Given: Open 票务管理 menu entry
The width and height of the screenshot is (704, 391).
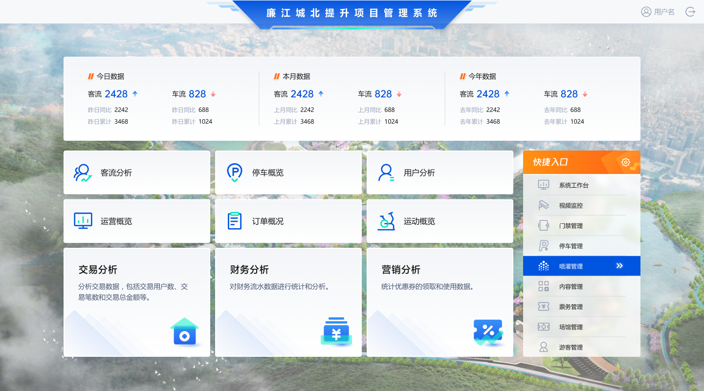Looking at the screenshot, I should [x=571, y=307].
